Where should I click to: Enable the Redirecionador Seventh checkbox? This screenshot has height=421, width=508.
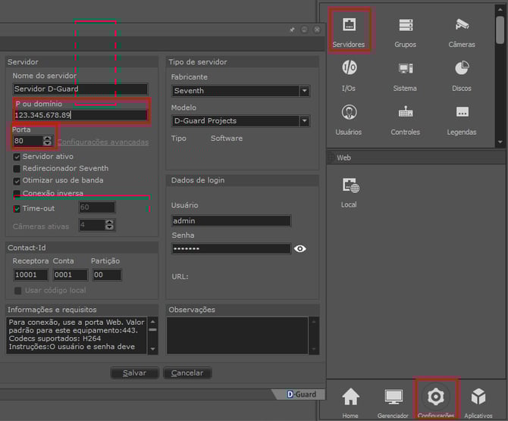[x=17, y=169]
